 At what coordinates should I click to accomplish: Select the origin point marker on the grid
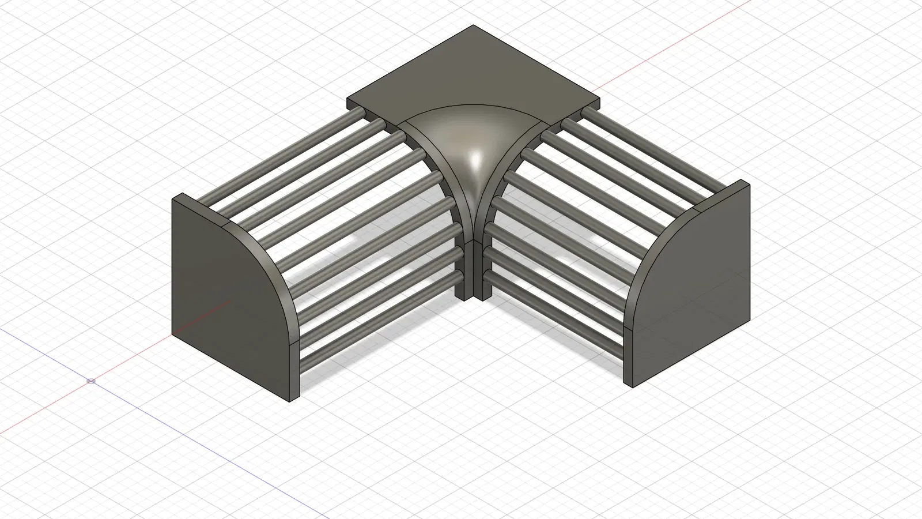click(x=91, y=381)
